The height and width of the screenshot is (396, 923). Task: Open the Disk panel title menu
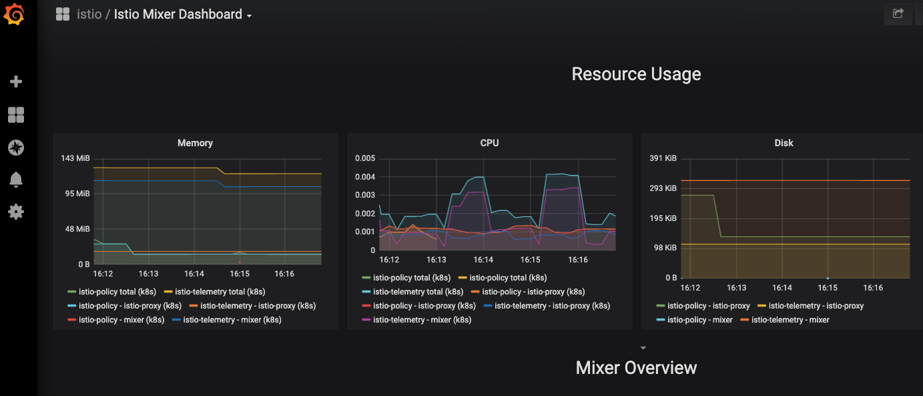pos(784,142)
